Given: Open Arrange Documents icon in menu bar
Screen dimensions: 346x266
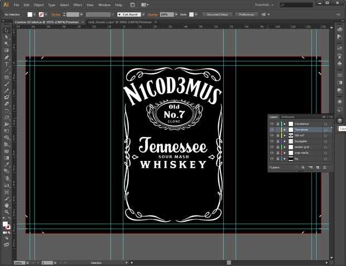Looking at the screenshot, I should pyautogui.click(x=145, y=5).
